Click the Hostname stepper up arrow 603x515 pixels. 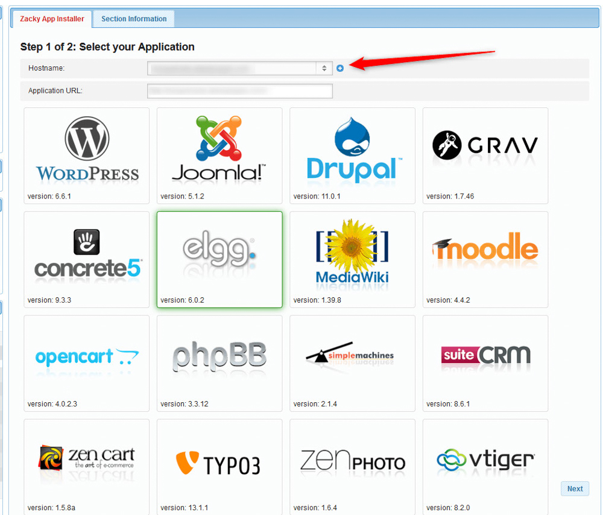tap(324, 65)
